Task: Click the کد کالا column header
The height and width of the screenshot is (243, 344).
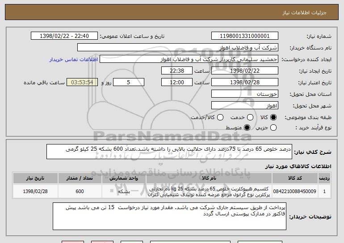Action: 295,178
